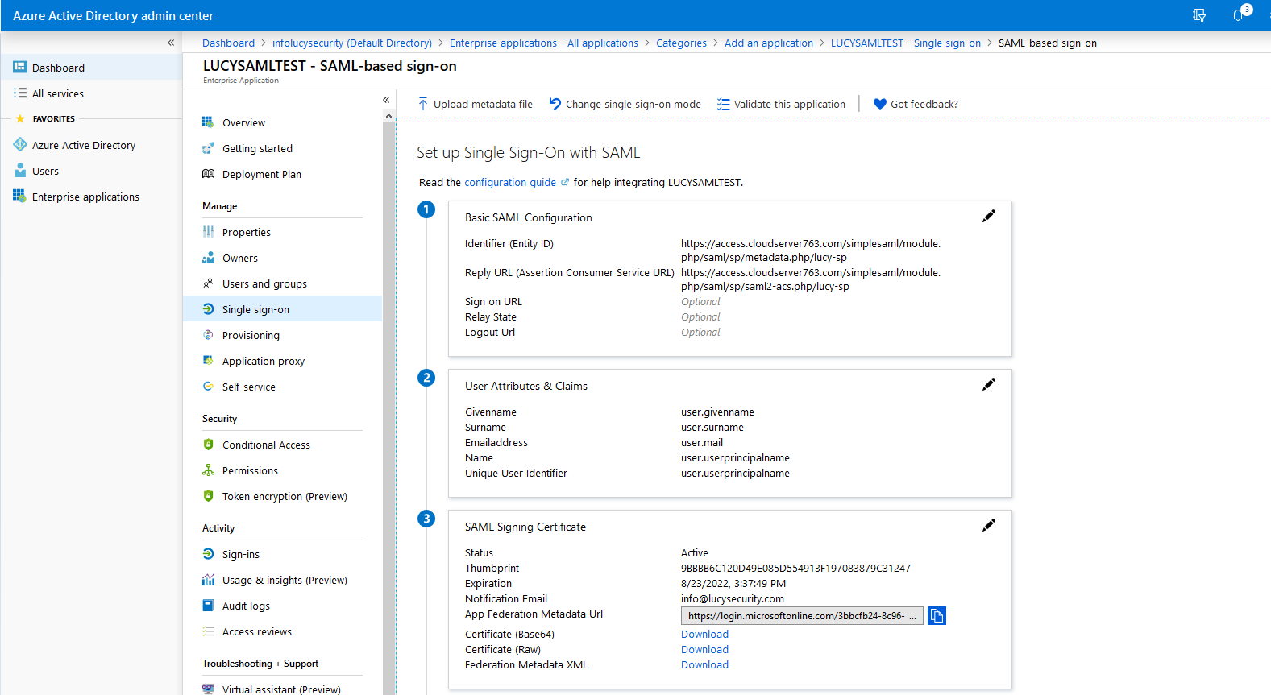Image resolution: width=1271 pixels, height=695 pixels.
Task: Go to Categories breadcrumb
Action: point(681,43)
